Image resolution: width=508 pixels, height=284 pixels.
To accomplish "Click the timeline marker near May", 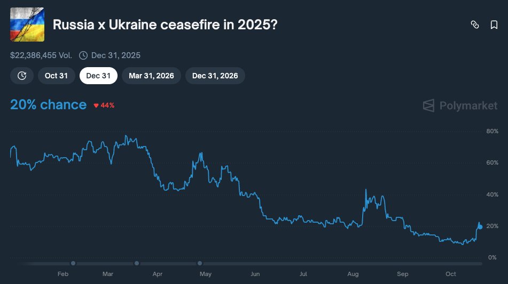I will click(200, 263).
